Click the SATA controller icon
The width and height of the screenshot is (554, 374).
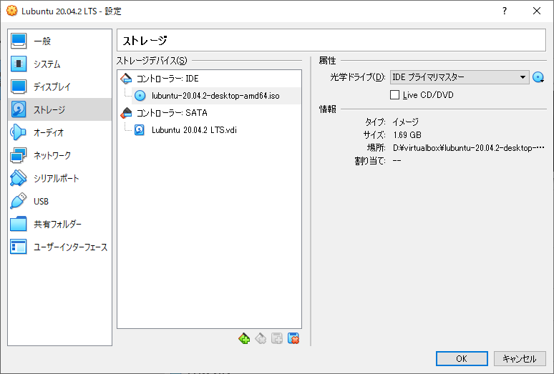pos(126,113)
